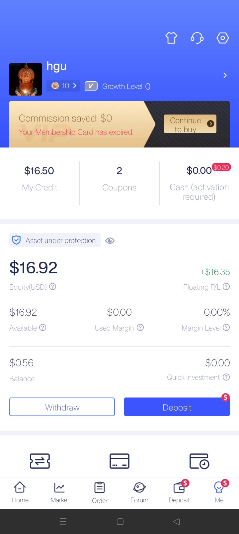Tap the Quick Investment help icon
Viewport: 239px width, 534px height.
click(226, 377)
